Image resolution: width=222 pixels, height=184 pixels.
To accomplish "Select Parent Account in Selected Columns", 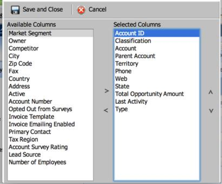I will click(x=157, y=56).
